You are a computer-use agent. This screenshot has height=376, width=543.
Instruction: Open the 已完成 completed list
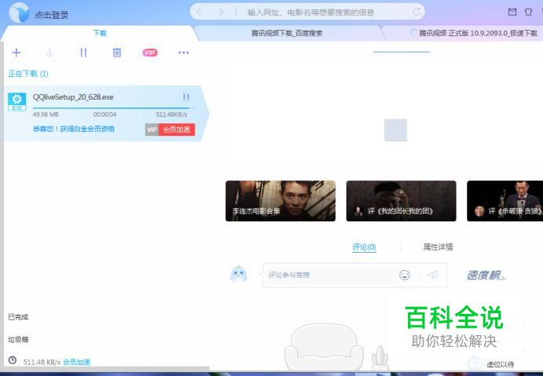[x=18, y=317]
